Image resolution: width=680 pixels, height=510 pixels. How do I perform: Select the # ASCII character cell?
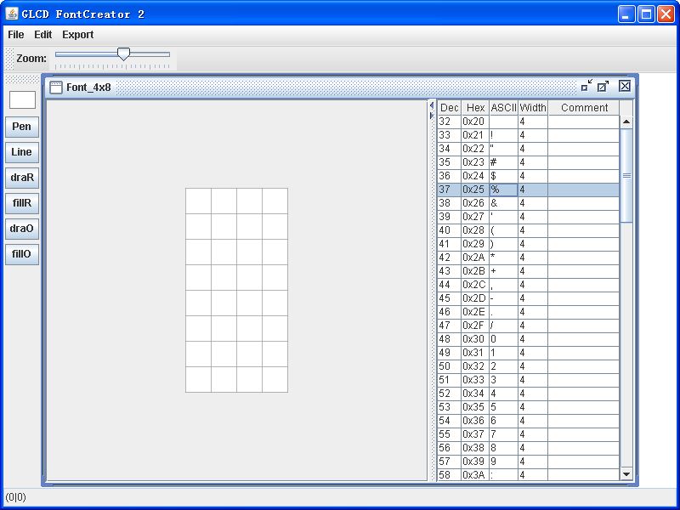tap(503, 162)
